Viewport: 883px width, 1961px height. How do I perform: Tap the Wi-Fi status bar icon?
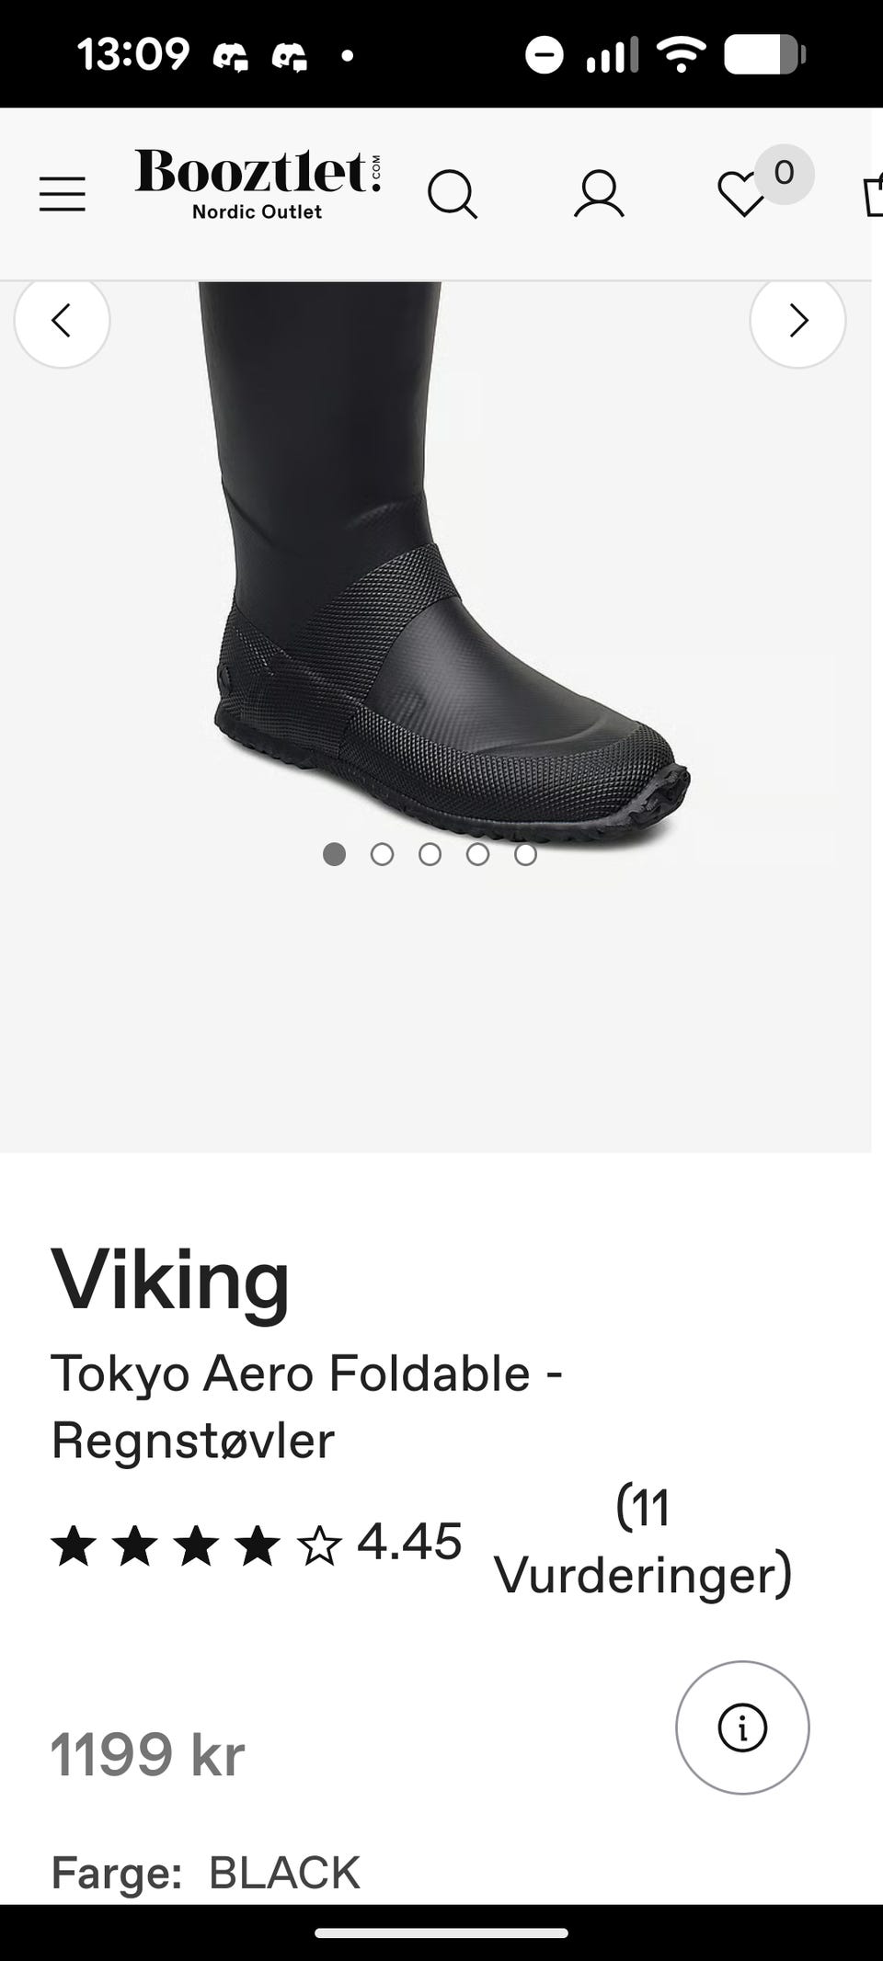pyautogui.click(x=681, y=55)
